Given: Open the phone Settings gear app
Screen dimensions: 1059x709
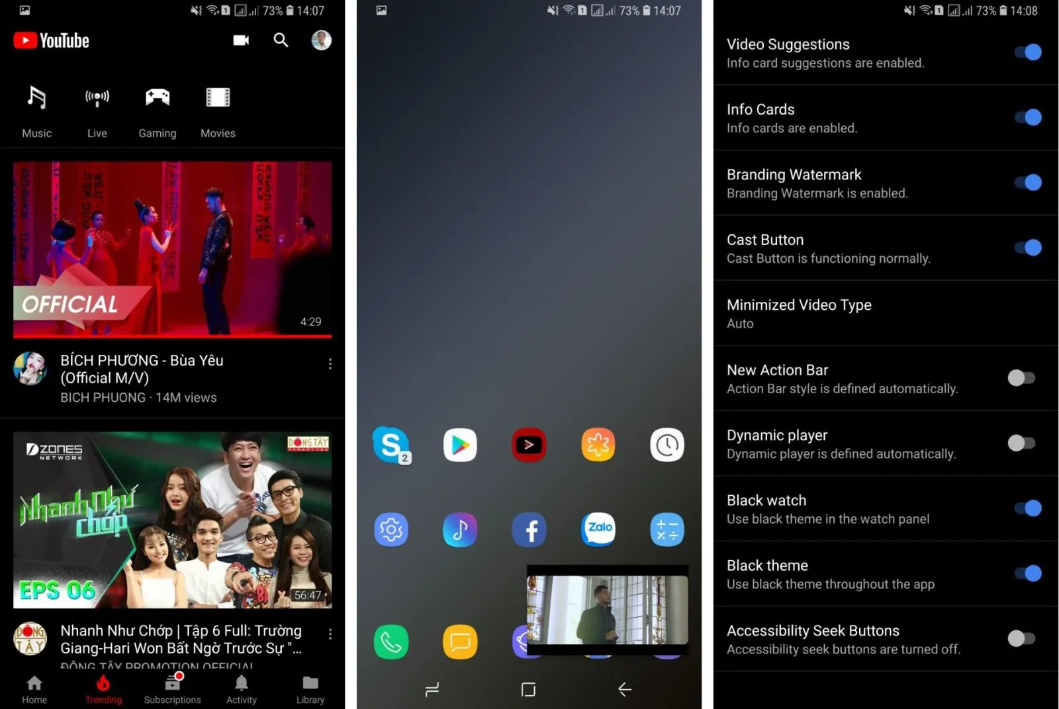Looking at the screenshot, I should [x=391, y=530].
